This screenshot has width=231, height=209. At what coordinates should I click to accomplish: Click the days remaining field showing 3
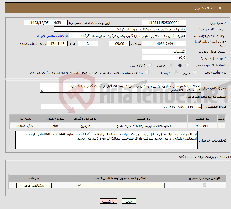[x=88, y=43]
